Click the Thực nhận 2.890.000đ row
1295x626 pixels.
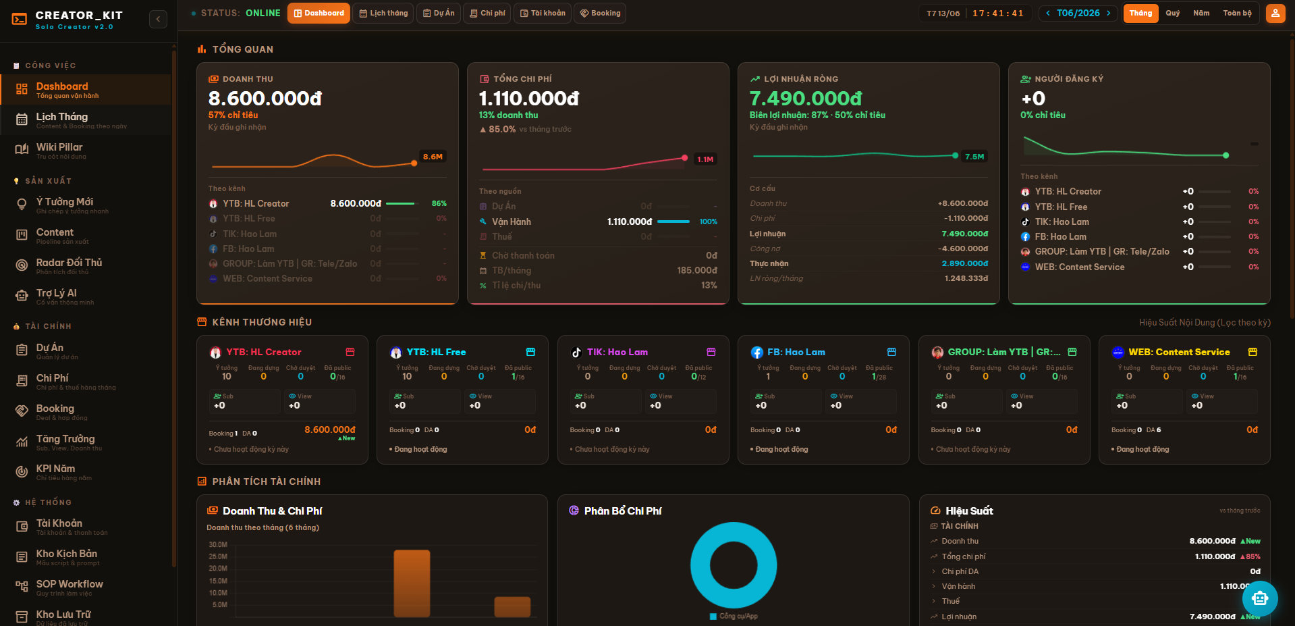coord(869,263)
